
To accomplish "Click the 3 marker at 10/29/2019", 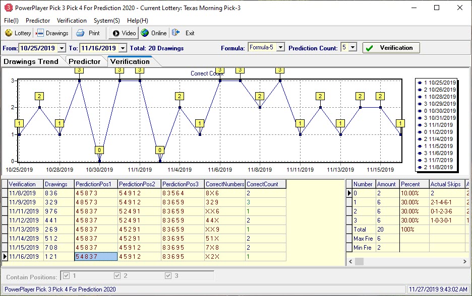I will click(79, 70).
